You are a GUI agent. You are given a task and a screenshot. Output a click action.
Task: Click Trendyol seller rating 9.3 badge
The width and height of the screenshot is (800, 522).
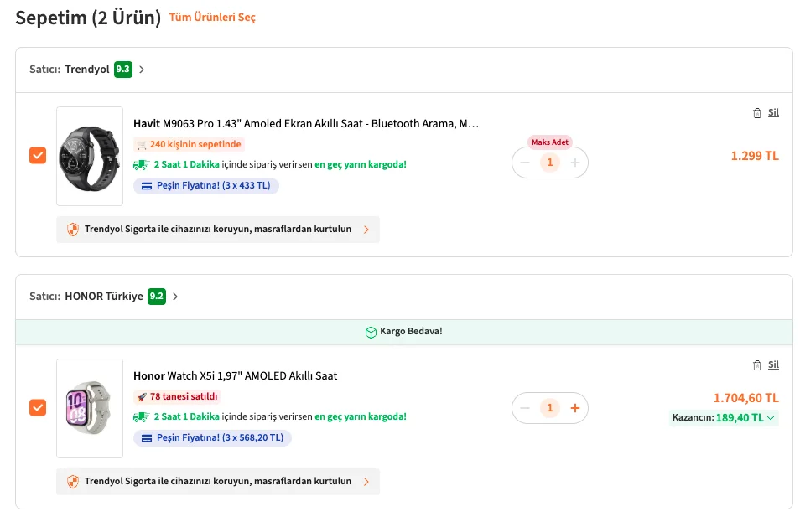click(x=123, y=70)
